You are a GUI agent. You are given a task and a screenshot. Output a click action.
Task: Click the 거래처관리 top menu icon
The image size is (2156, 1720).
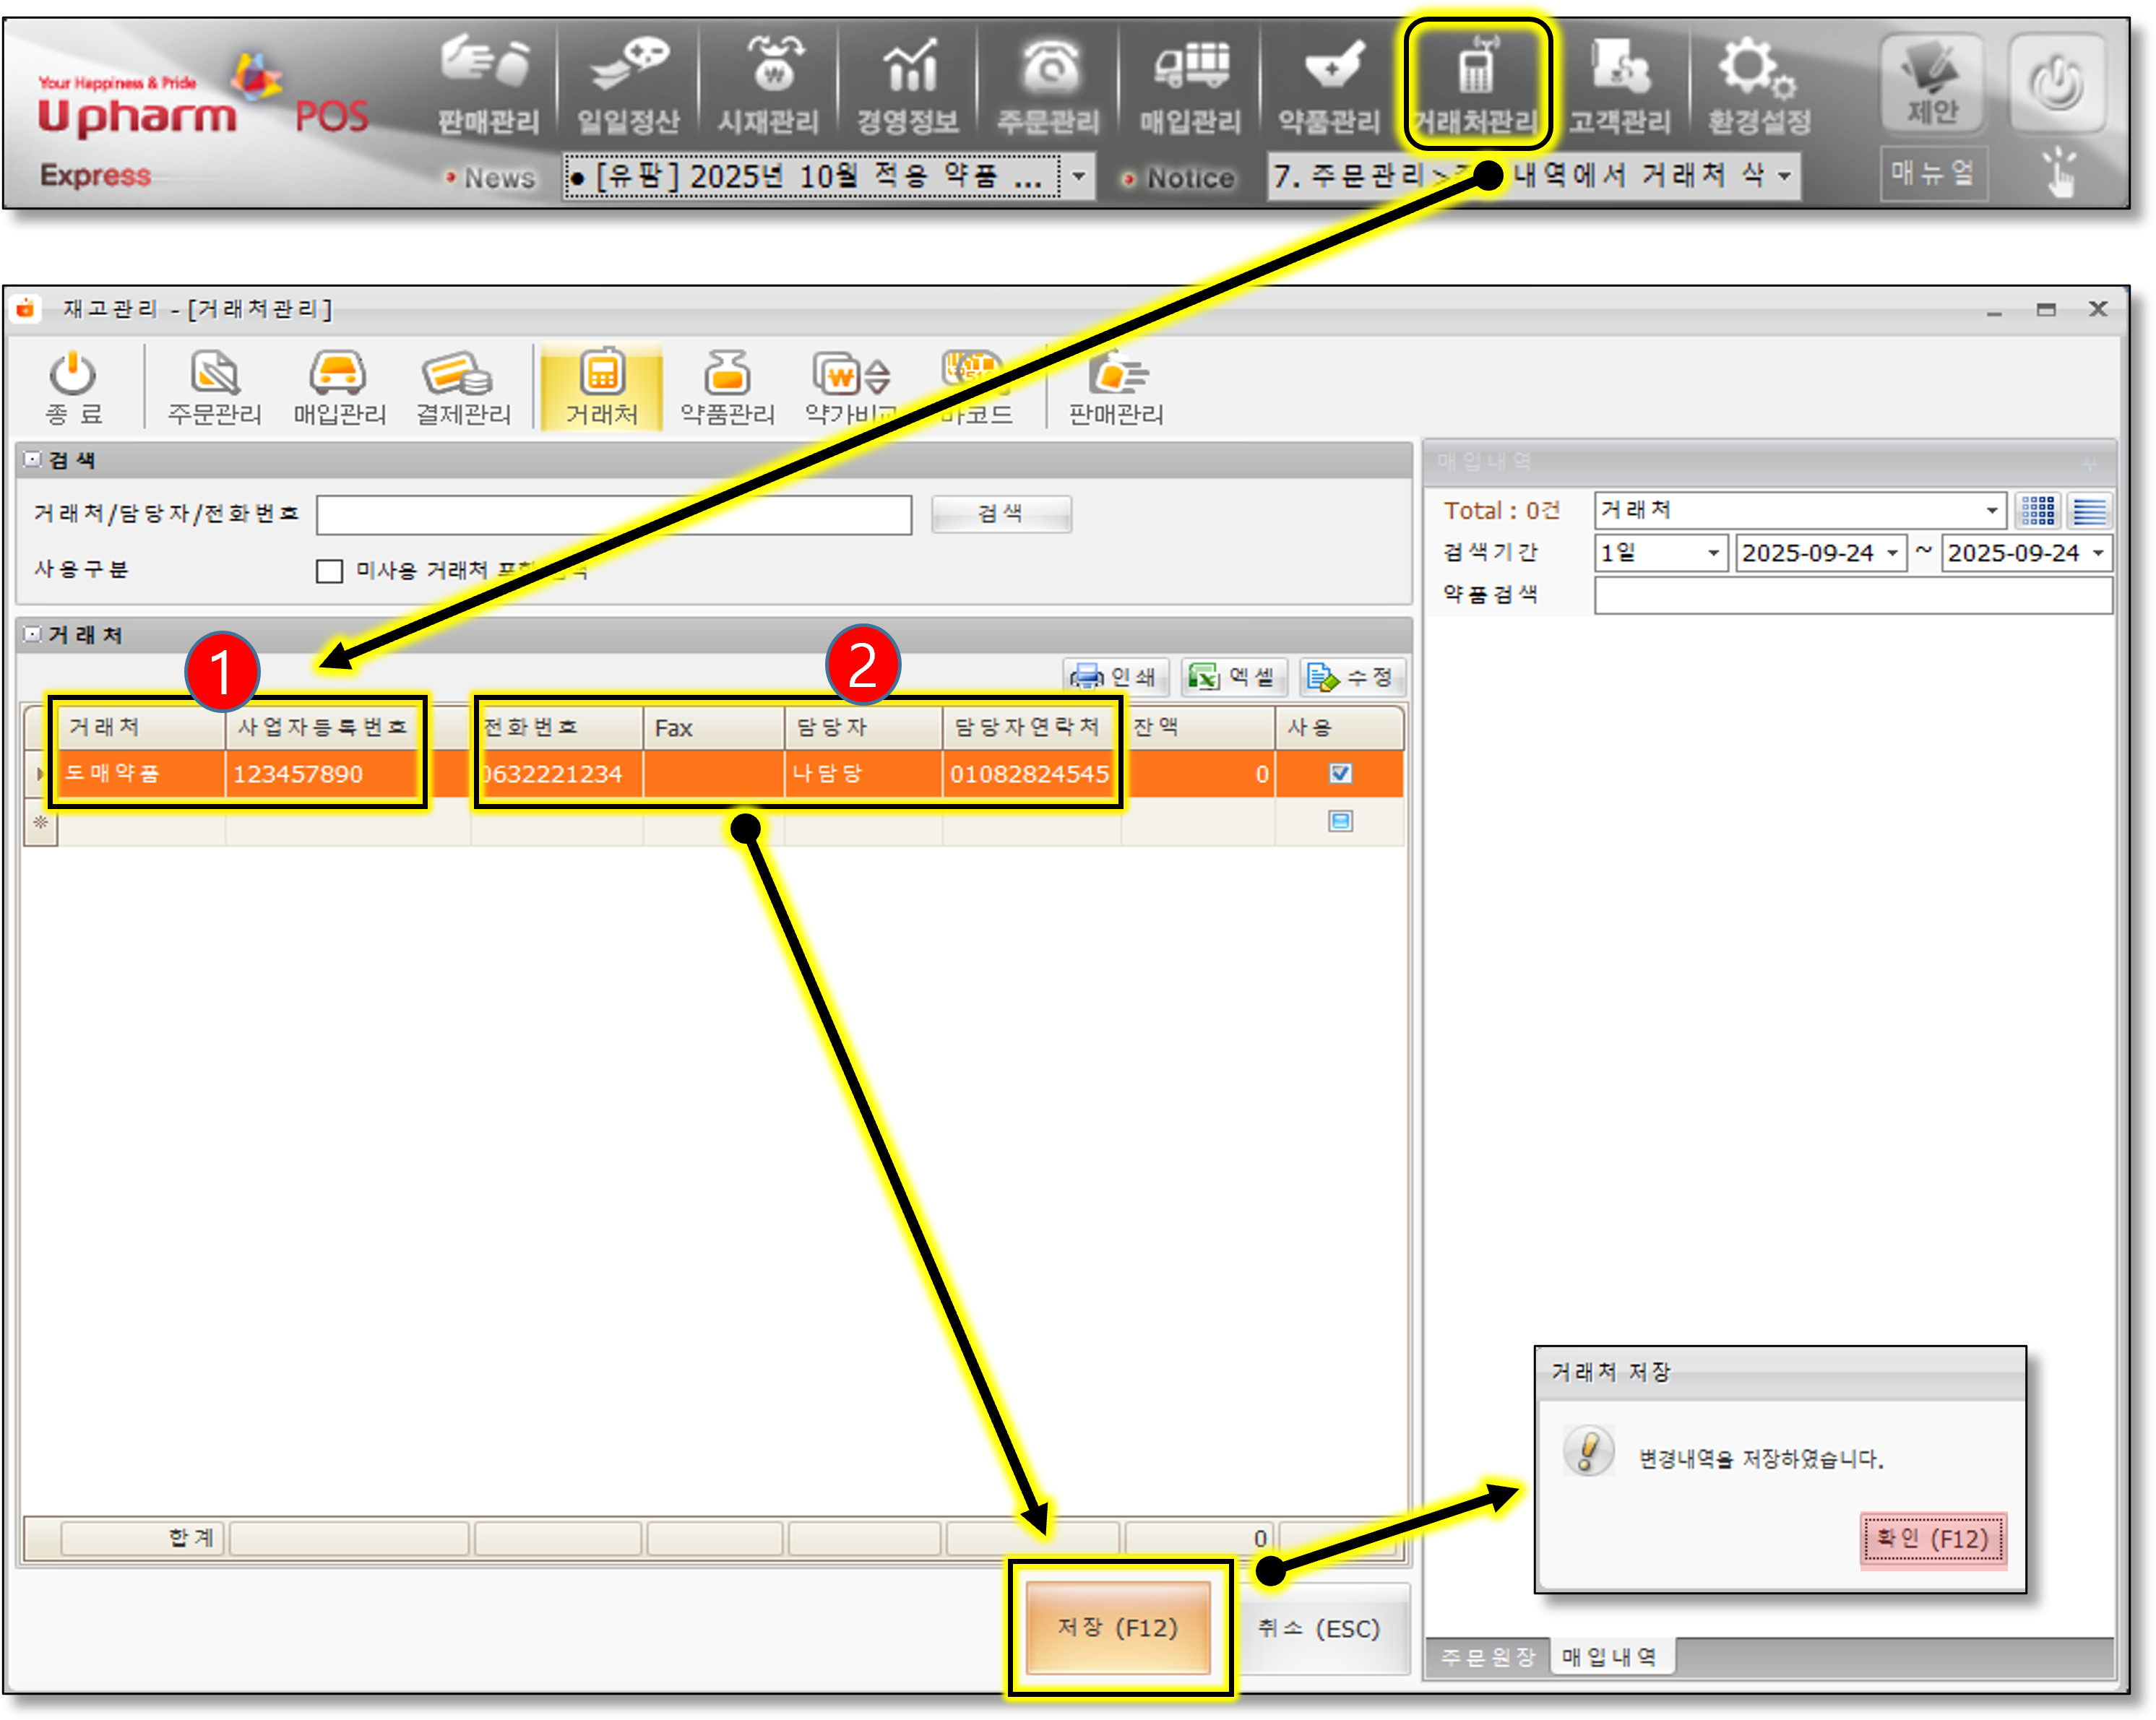tap(1476, 87)
